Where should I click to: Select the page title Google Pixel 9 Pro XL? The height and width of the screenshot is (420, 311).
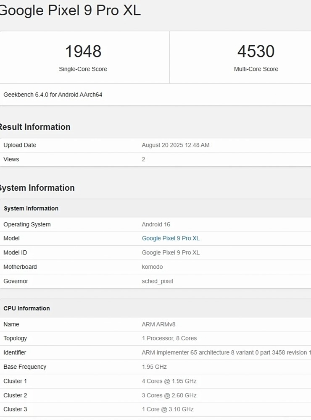(70, 10)
